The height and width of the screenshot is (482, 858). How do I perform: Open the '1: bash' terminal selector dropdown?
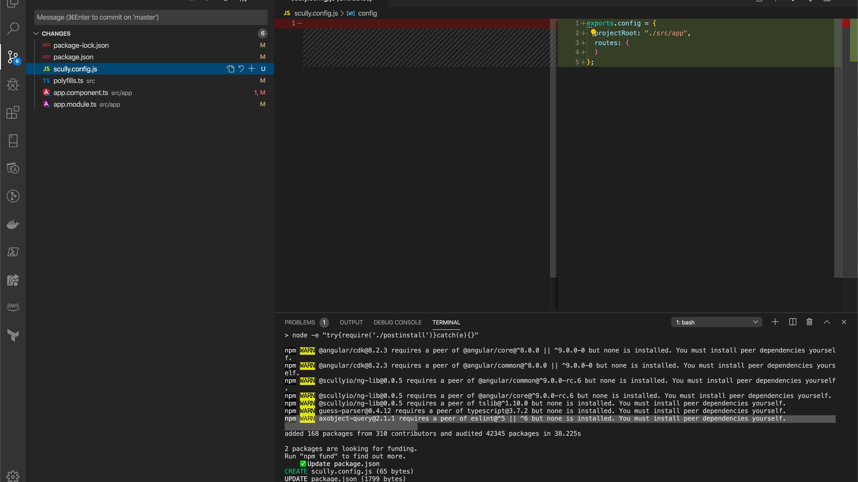716,322
